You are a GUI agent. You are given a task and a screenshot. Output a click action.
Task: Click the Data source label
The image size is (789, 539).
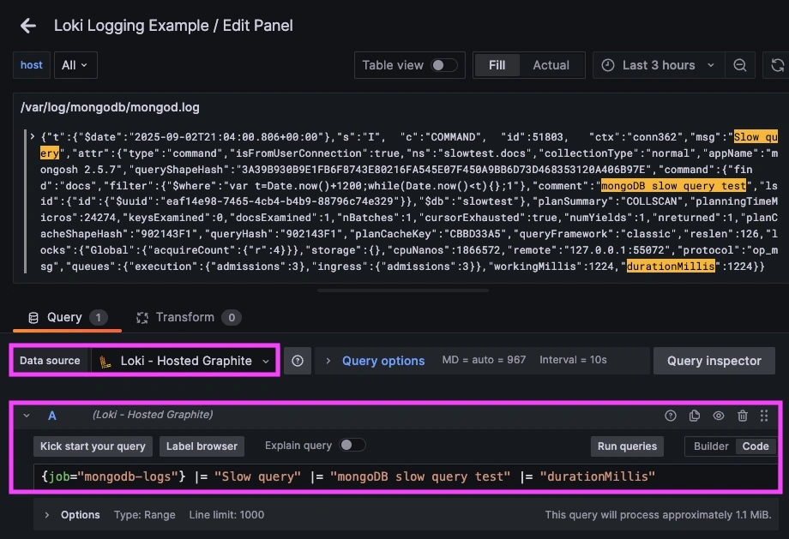[x=50, y=361]
